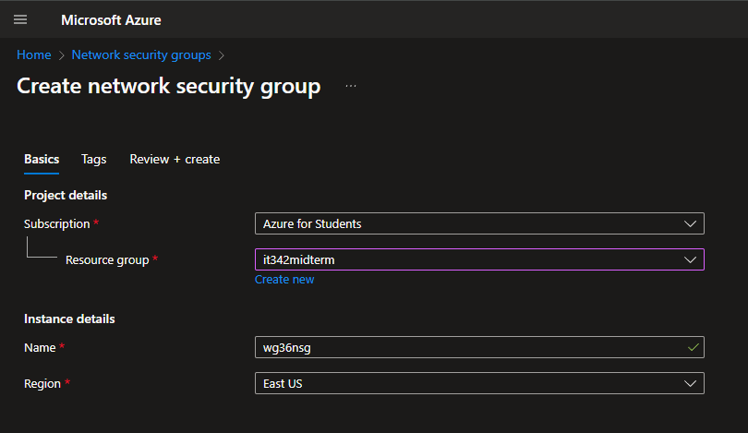The height and width of the screenshot is (433, 748).
Task: Click the ellipsis beside the page title
Action: click(x=351, y=86)
